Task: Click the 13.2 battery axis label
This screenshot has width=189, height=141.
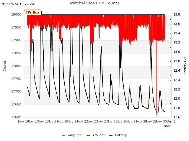Action: 177,42
